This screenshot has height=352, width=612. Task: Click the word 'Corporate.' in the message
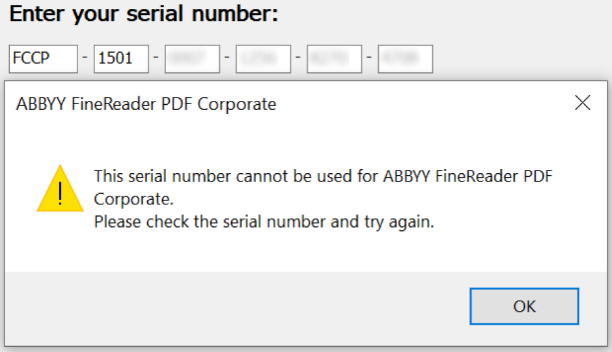(x=133, y=199)
